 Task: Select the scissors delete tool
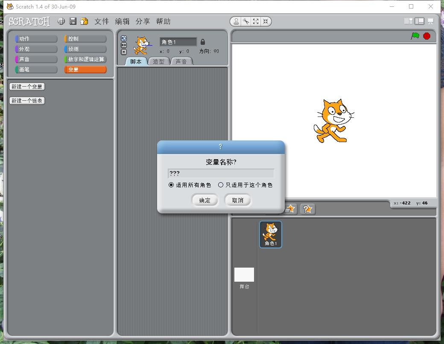[x=246, y=21]
